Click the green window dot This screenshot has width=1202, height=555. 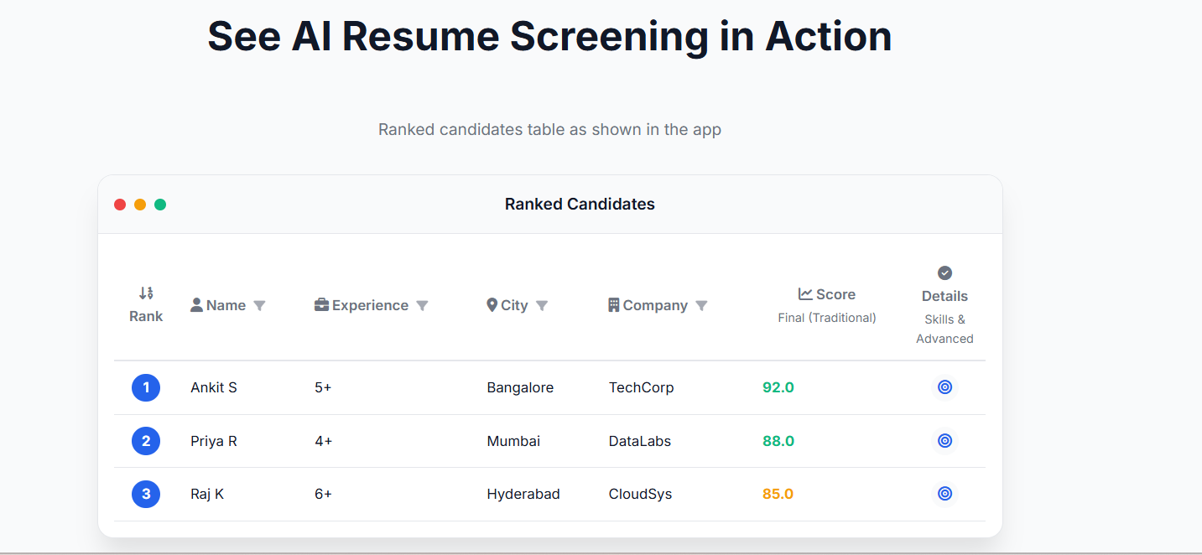click(160, 205)
